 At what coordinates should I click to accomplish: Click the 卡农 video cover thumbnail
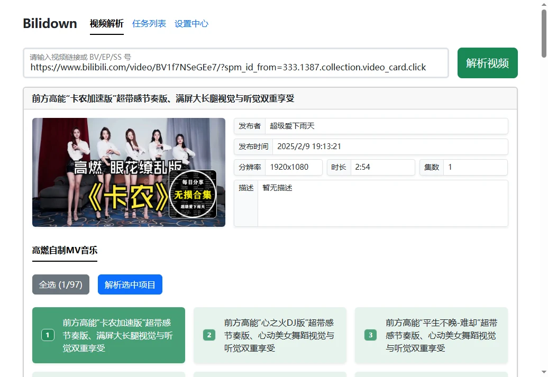(x=129, y=172)
